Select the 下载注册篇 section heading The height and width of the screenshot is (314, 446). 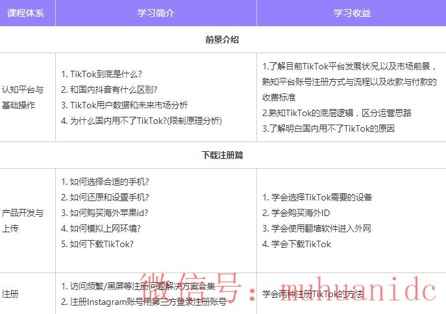(x=222, y=155)
